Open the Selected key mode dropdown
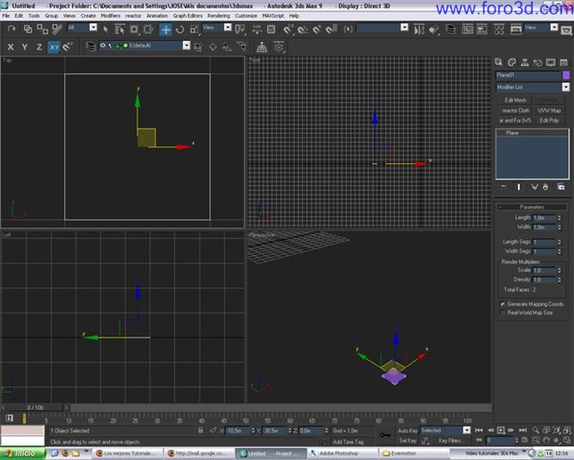 pos(467,430)
